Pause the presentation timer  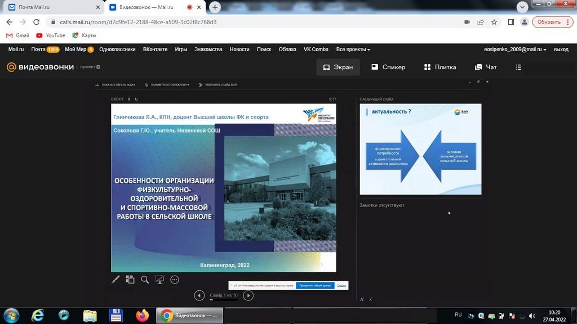click(x=129, y=99)
